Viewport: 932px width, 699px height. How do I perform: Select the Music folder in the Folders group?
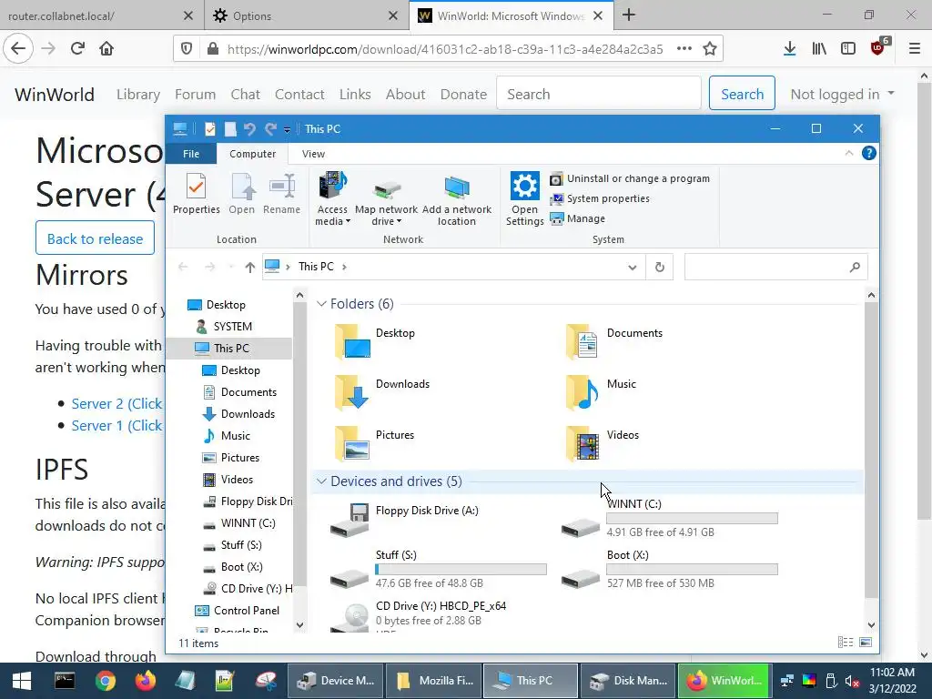coord(602,393)
